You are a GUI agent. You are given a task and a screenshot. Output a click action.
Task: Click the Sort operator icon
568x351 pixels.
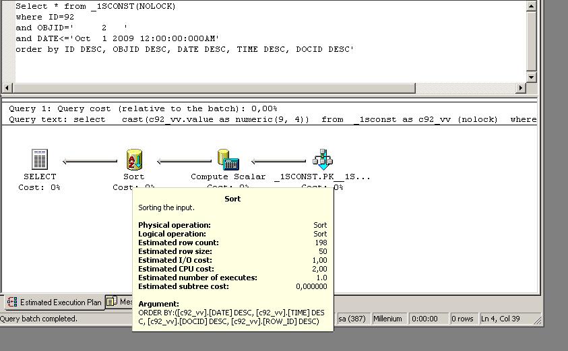coord(134,160)
